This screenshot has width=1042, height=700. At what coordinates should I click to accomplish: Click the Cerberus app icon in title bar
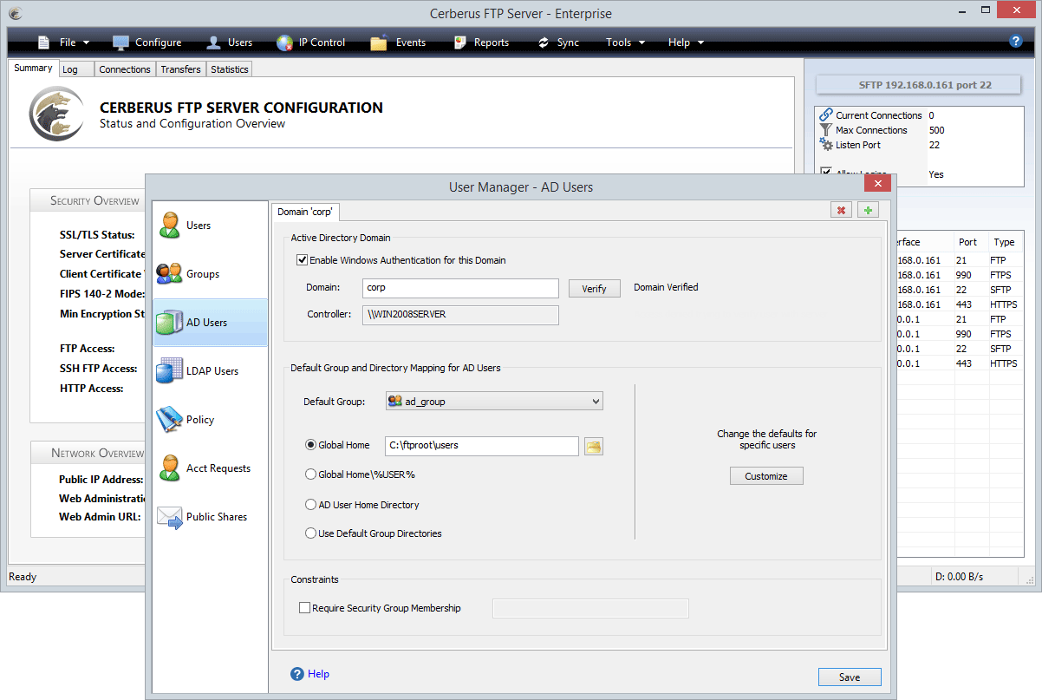coord(15,14)
